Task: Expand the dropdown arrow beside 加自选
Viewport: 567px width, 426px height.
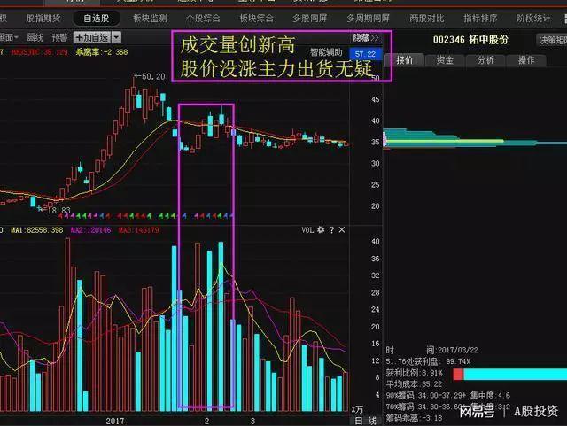Action: click(116, 37)
